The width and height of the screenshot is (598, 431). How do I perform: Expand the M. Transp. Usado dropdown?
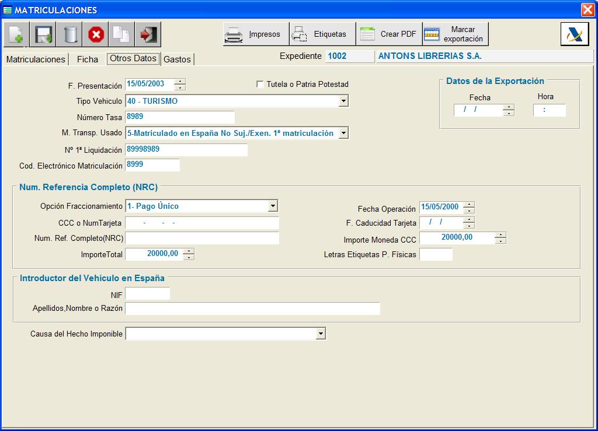343,133
